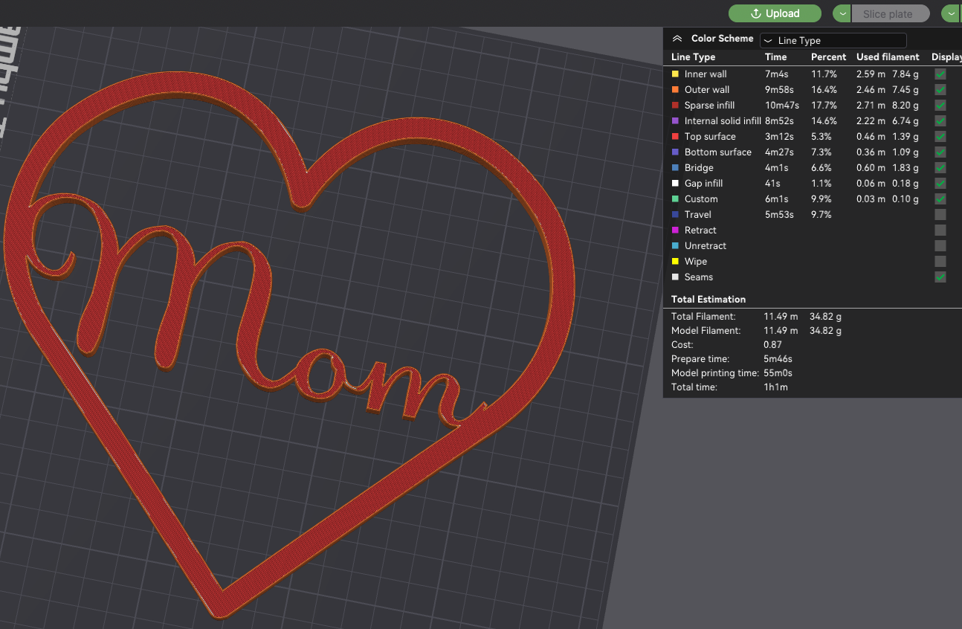Toggle Outer wall display checkbox
Viewport: 962px width, 629px height.
tap(940, 90)
